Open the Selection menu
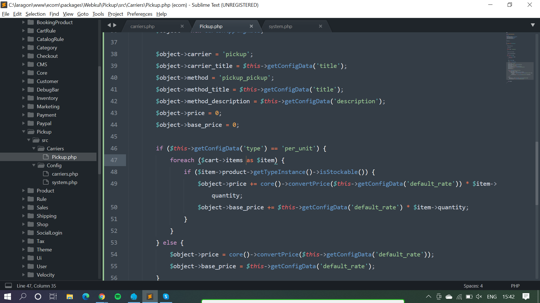 pyautogui.click(x=35, y=14)
